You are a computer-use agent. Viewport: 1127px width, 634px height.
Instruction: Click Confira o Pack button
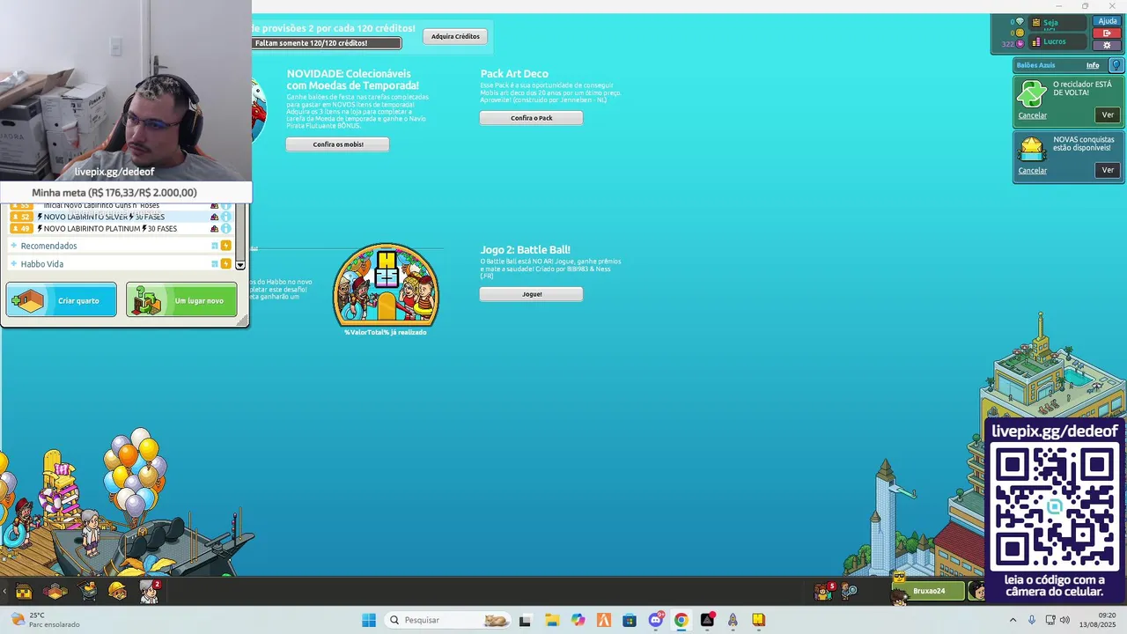coord(531,118)
